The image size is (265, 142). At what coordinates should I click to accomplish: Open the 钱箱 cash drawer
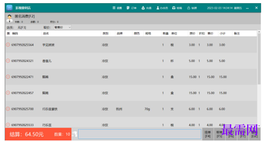pos(177,8)
